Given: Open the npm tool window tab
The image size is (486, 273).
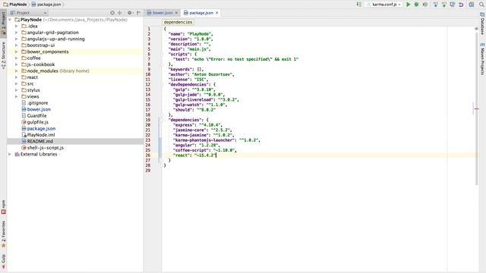Looking at the screenshot, I should tap(3, 207).
